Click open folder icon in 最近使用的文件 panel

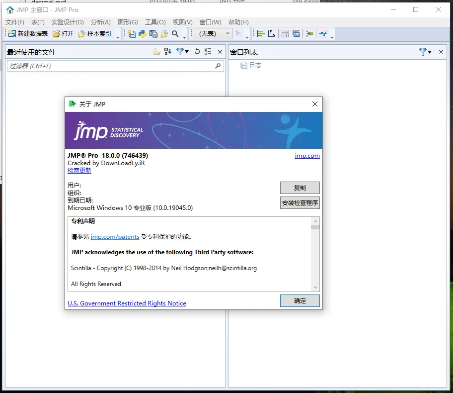point(157,52)
